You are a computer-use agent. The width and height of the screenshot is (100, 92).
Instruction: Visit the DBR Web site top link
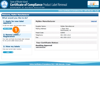pyautogui.click(x=89, y=11)
